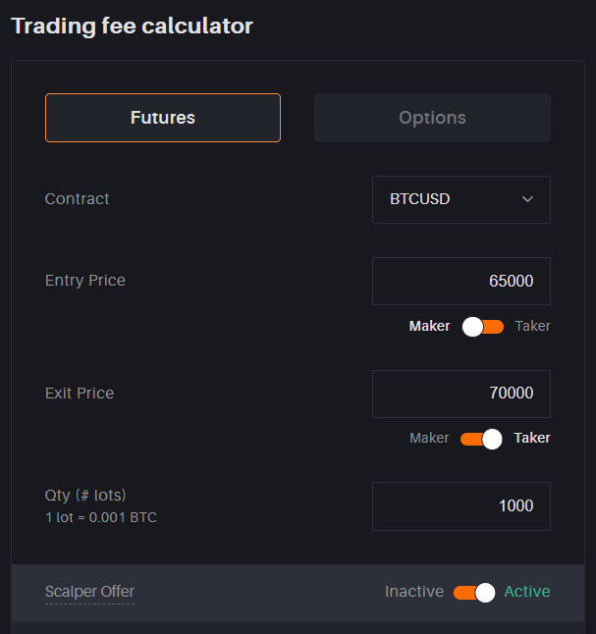Switch to the Futures tab
Viewport: 596px width, 634px height.
[163, 118]
